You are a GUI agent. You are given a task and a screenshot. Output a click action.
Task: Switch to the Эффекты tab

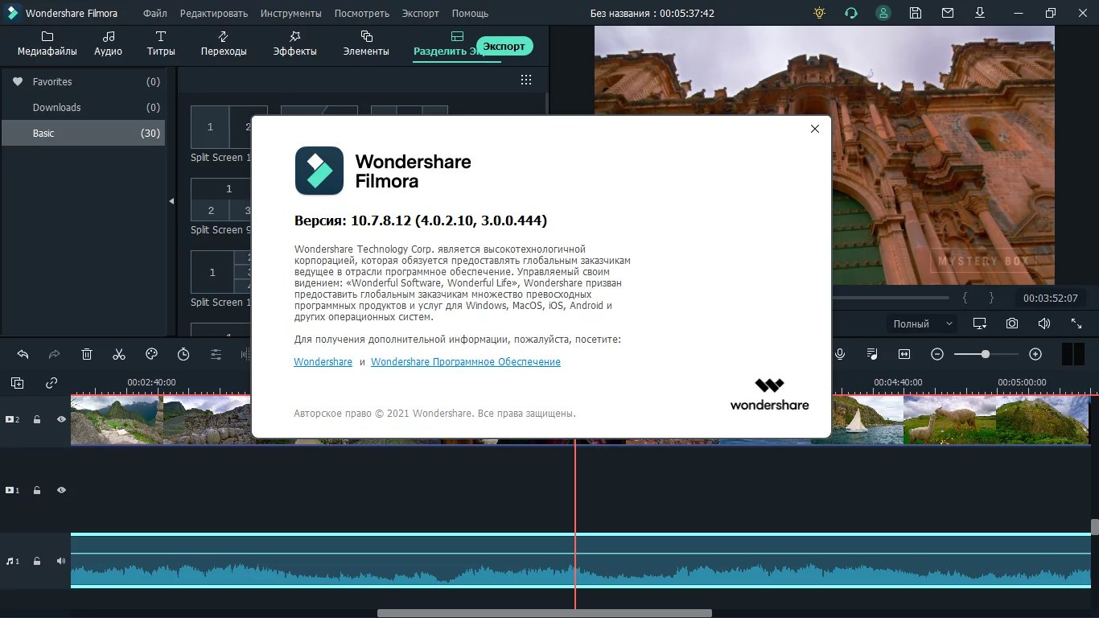[x=294, y=43]
